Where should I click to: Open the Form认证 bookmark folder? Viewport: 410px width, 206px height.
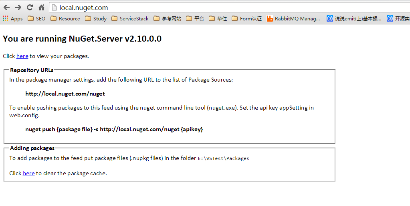[246, 18]
